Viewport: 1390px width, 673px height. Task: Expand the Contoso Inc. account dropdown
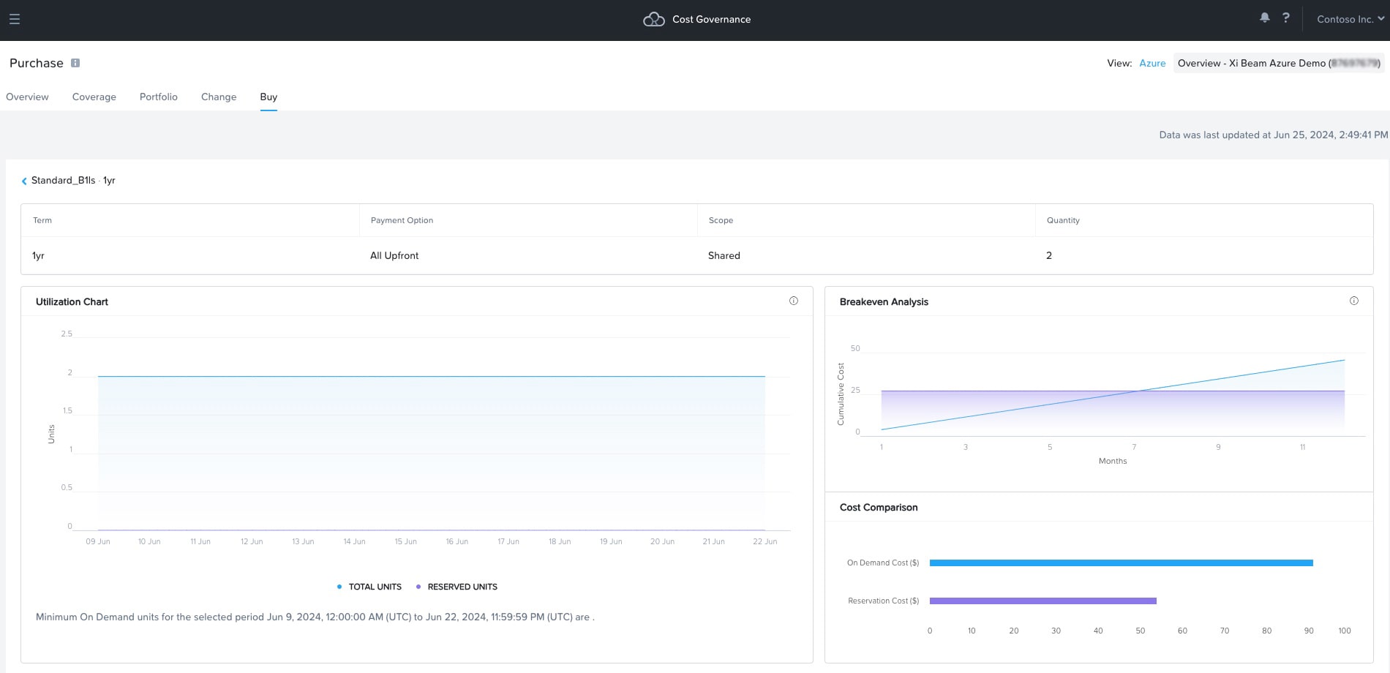(1350, 20)
